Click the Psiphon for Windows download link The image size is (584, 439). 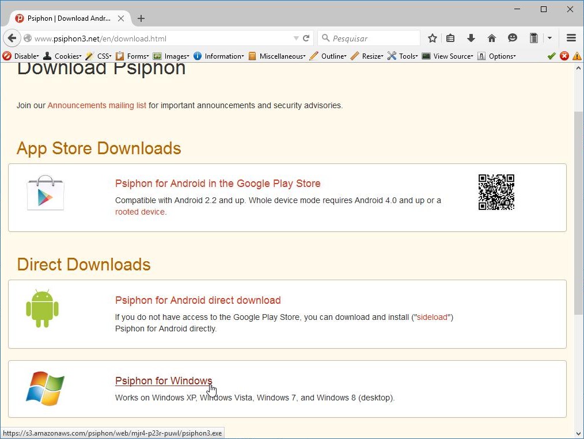pos(164,380)
